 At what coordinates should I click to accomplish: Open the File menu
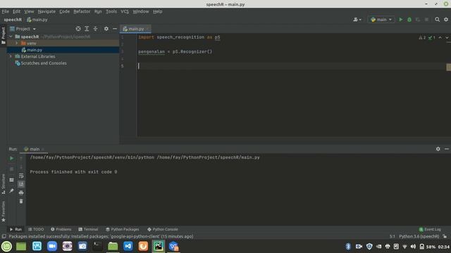click(5, 11)
